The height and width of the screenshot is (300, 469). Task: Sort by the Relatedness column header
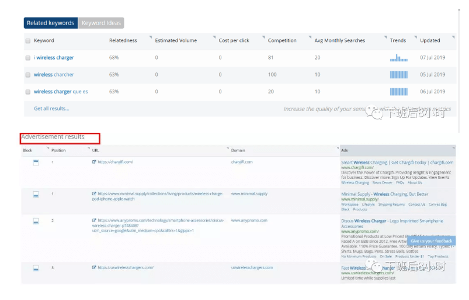(x=123, y=40)
